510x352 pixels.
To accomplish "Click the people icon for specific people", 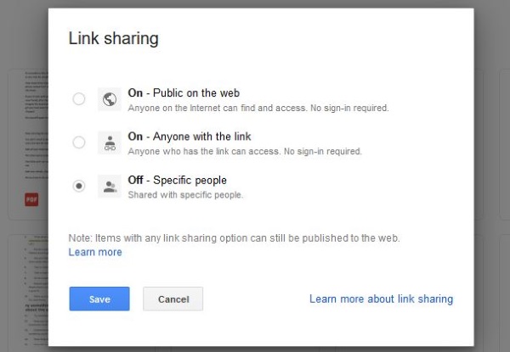I will (109, 186).
